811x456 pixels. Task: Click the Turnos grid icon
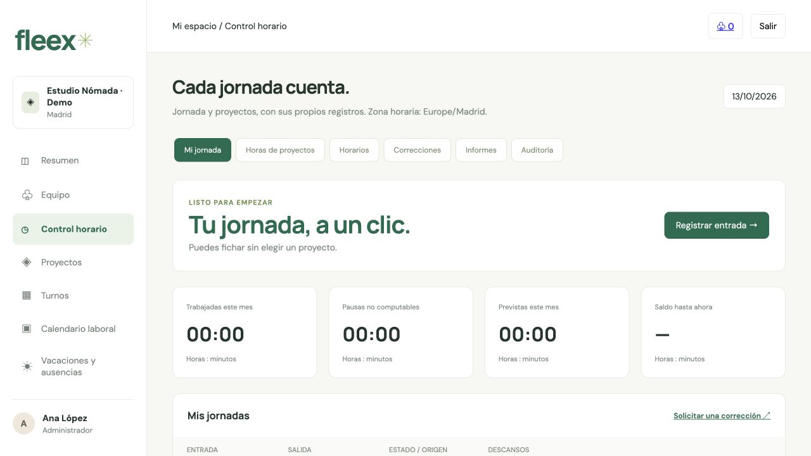[x=27, y=296]
